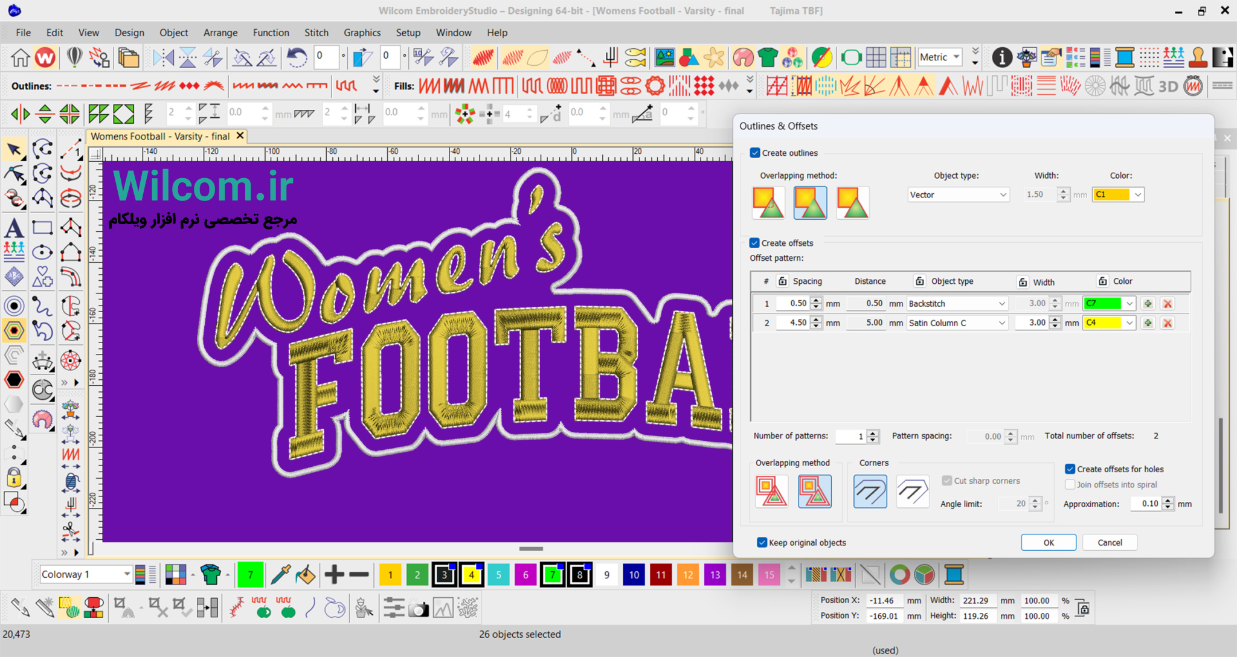The height and width of the screenshot is (657, 1237).
Task: Open the green T-shirt product visualizer icon
Action: (768, 58)
